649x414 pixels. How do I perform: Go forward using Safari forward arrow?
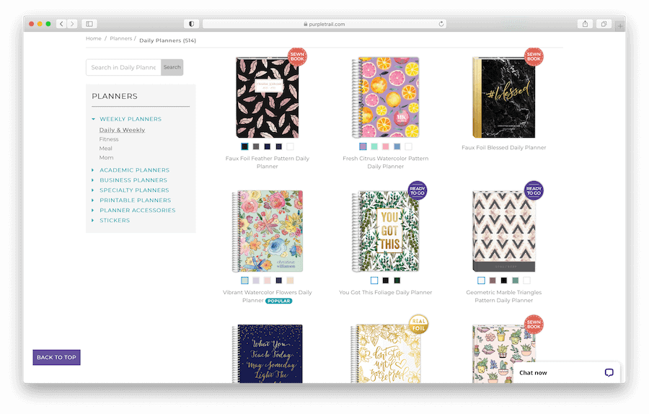click(x=72, y=24)
